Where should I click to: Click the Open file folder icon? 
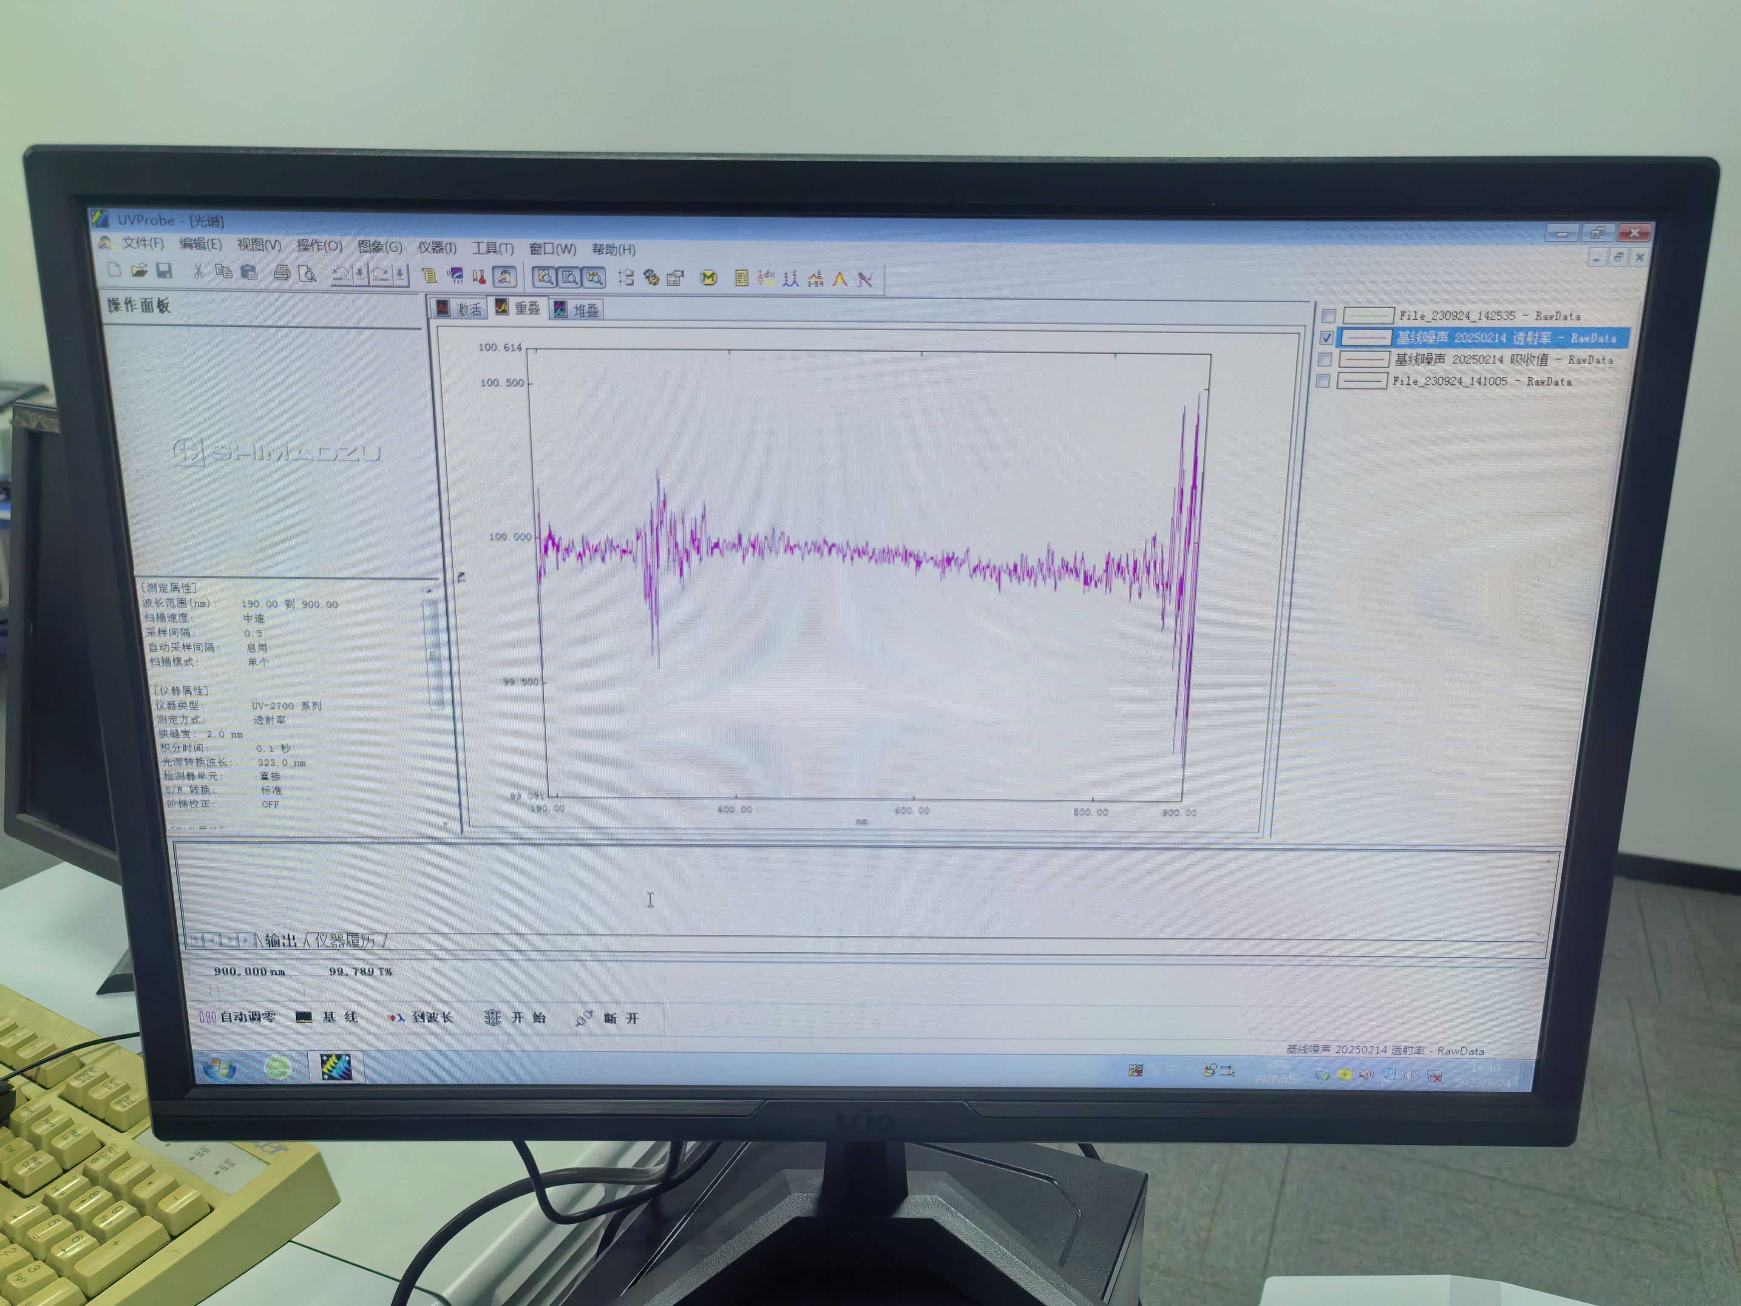(139, 271)
